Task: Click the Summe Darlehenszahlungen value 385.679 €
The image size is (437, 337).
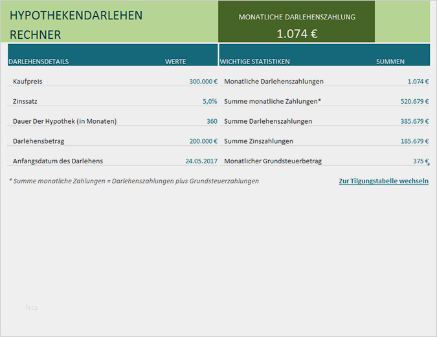Action: pyautogui.click(x=414, y=121)
